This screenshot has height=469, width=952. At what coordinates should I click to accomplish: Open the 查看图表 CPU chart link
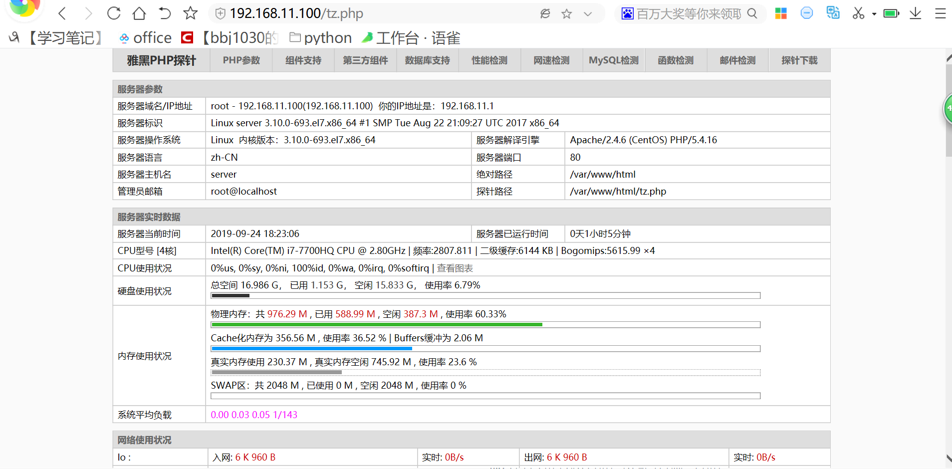point(455,268)
